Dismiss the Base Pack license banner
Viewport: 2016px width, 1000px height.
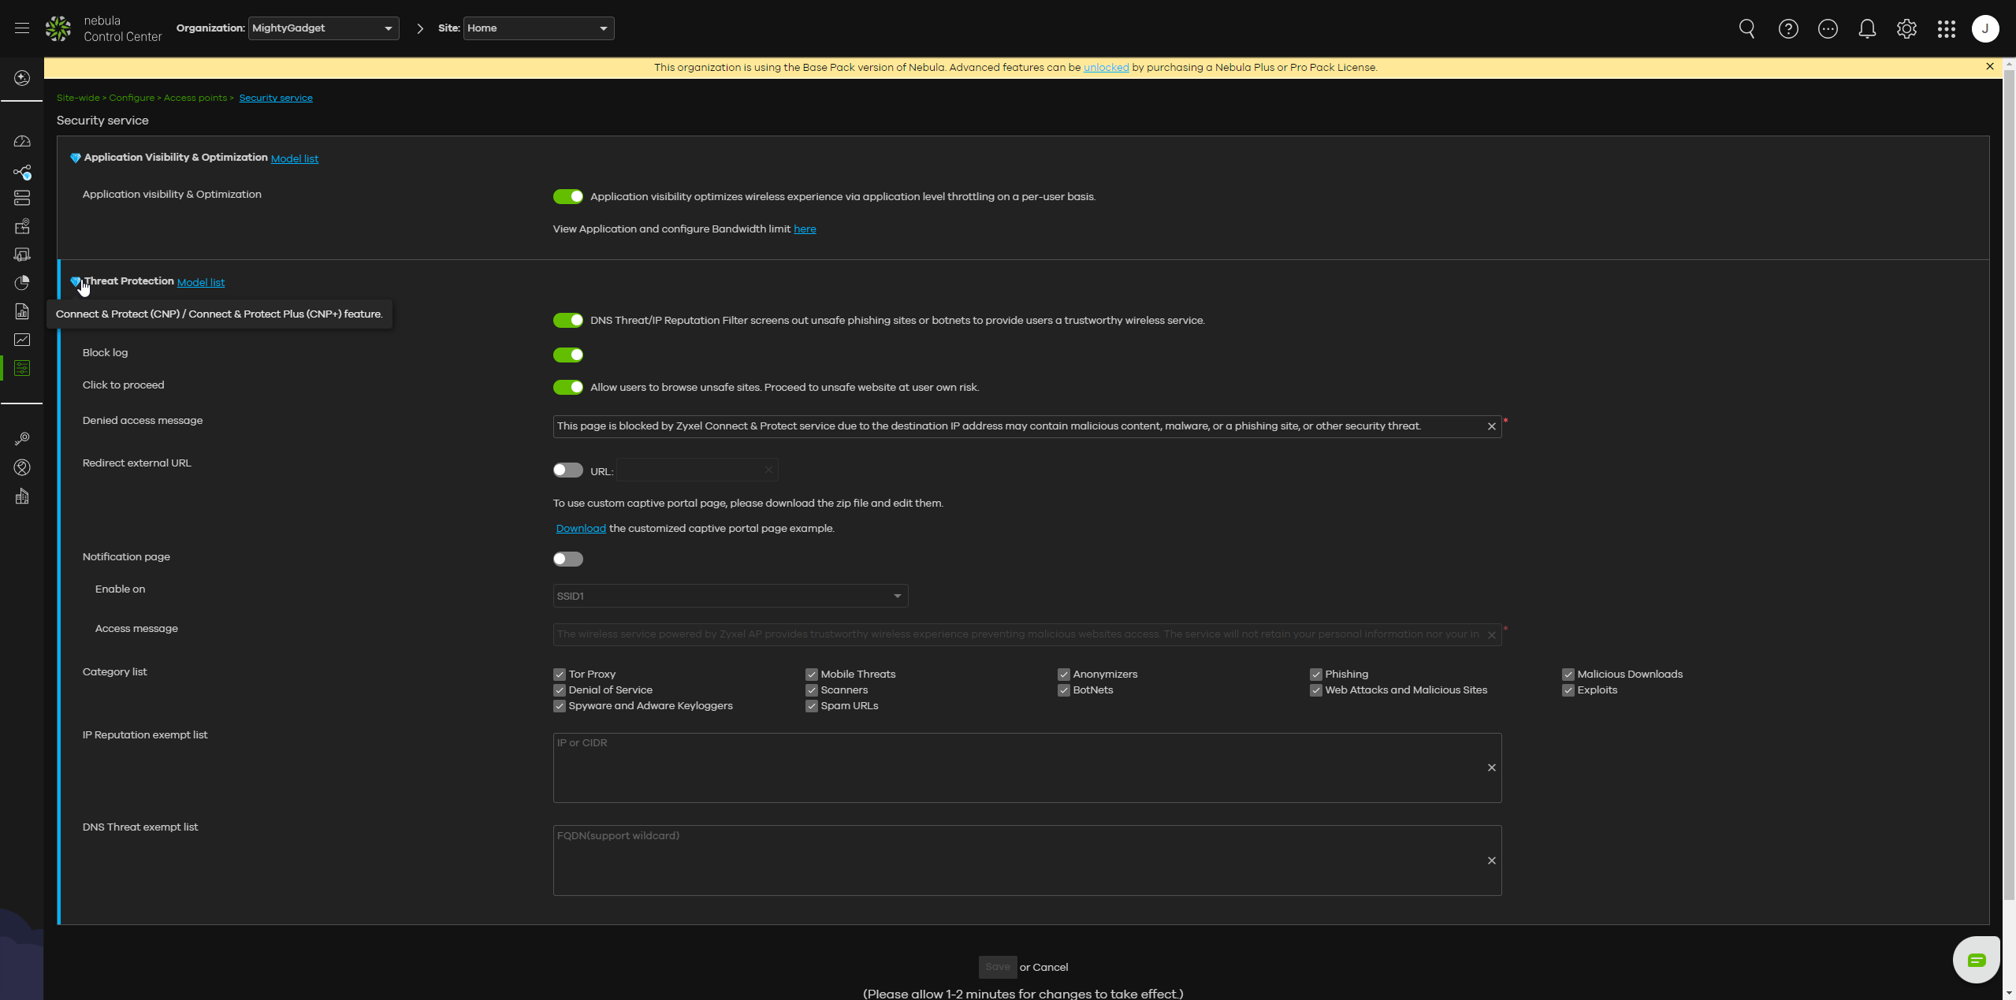pyautogui.click(x=1990, y=67)
